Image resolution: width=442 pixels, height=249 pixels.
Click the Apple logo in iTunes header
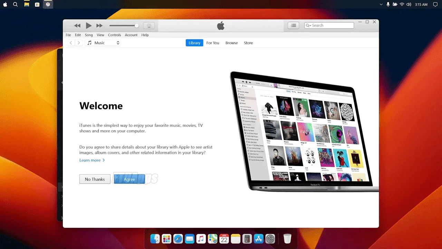(221, 26)
